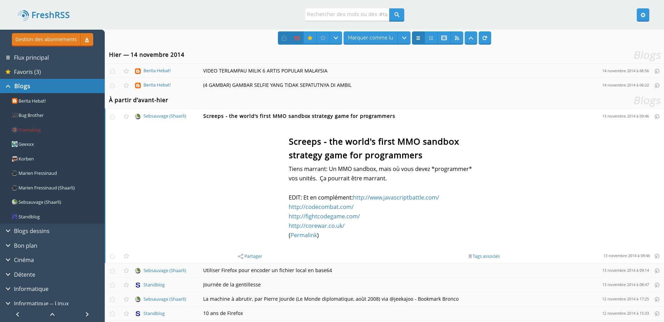
Task: Open the Favoris (3) section
Action: [x=27, y=72]
